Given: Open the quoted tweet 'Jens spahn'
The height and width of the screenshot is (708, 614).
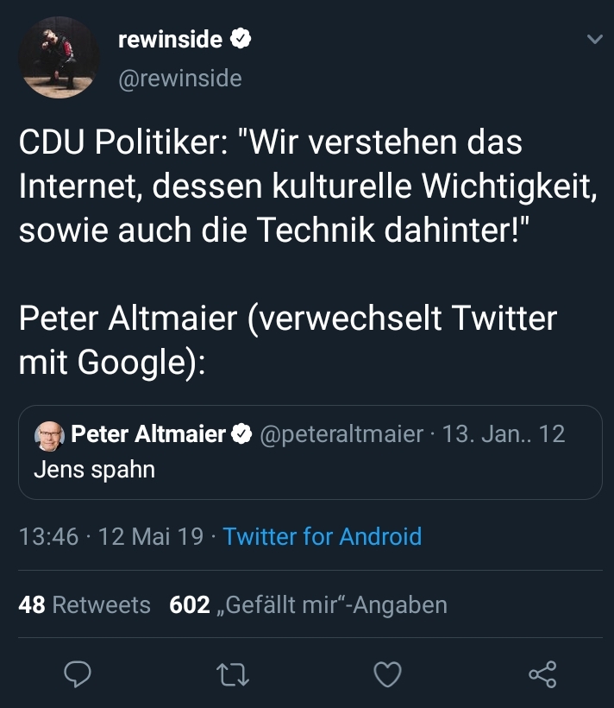Looking at the screenshot, I should (95, 471).
